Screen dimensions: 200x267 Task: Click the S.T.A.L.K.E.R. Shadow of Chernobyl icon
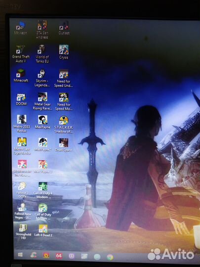tap(63, 125)
